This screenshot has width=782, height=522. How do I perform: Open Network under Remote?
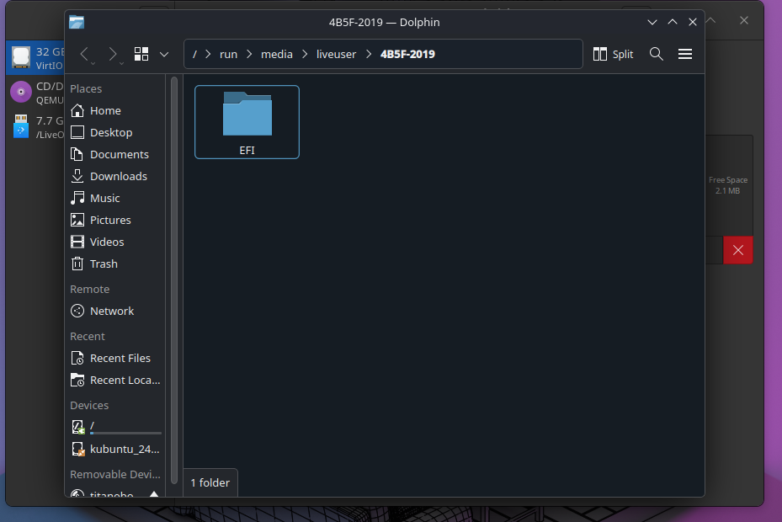111,311
